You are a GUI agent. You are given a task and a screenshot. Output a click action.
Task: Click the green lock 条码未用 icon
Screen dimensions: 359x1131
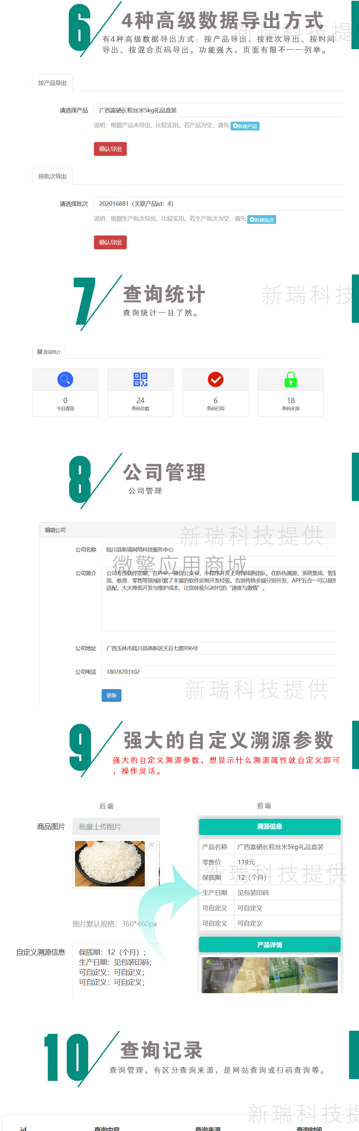(x=291, y=380)
